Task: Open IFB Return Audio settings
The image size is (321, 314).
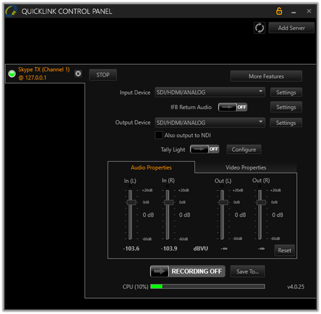Action: coord(286,107)
